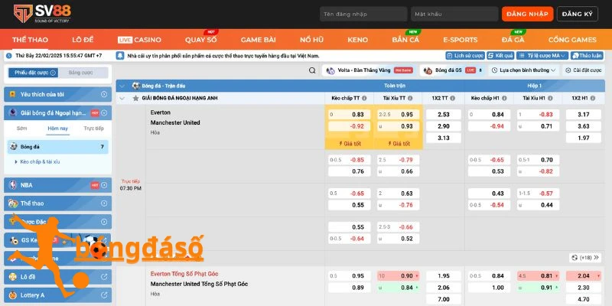Show more markets with (+18) button
Screen dimensions: 612x306
585,258
